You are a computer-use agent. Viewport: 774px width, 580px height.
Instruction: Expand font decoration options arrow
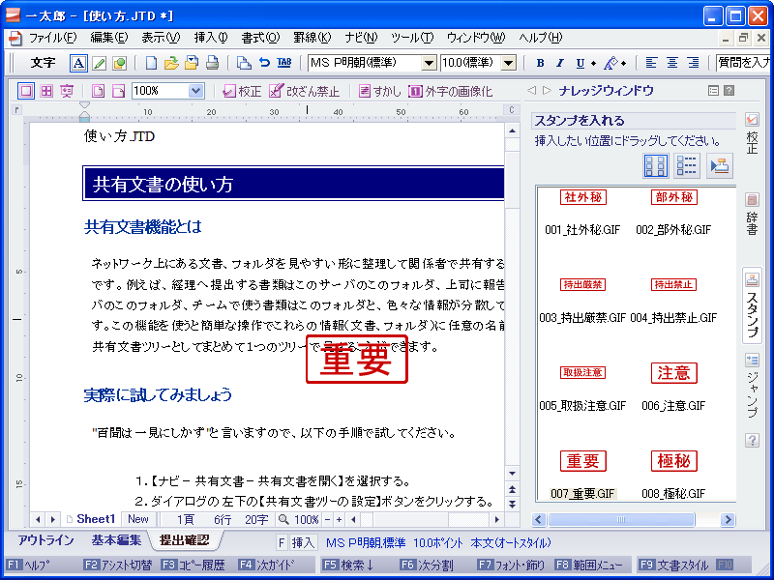623,63
